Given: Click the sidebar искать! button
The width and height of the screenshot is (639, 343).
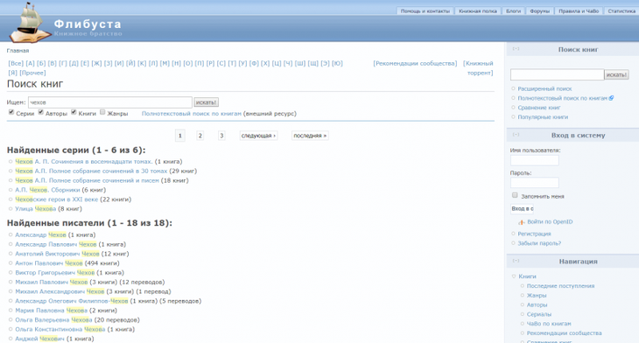Looking at the screenshot, I should 616,74.
